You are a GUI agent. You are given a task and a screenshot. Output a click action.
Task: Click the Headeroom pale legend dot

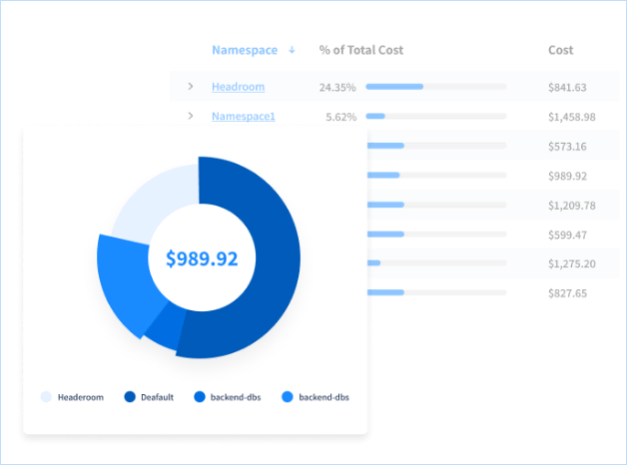tap(46, 397)
